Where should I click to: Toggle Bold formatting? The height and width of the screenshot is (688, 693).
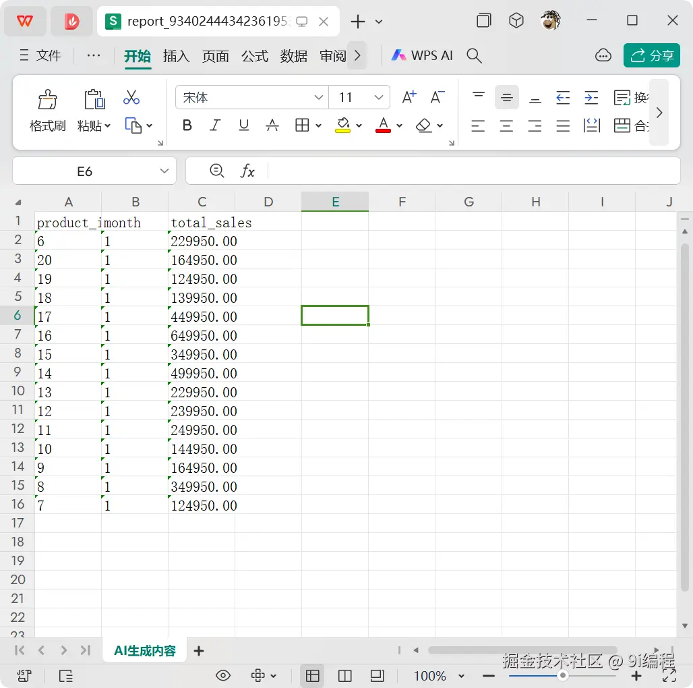pos(187,125)
